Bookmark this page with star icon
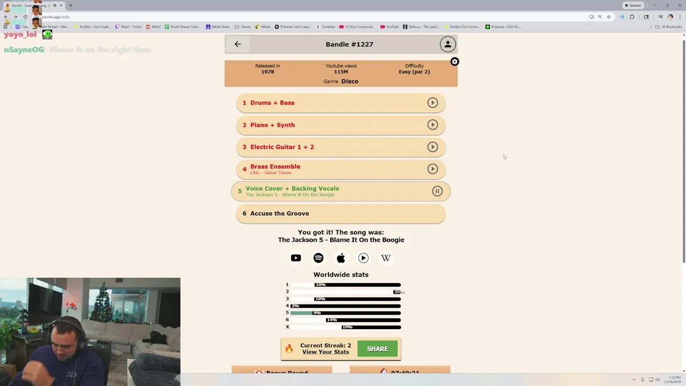686x386 pixels. click(609, 17)
